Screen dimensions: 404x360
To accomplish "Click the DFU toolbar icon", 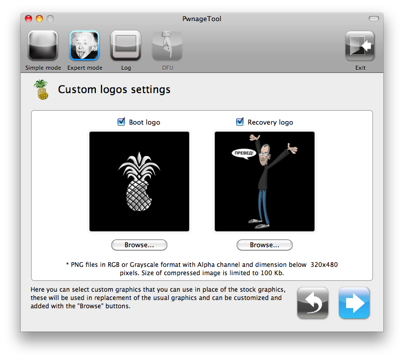I will coord(167,46).
